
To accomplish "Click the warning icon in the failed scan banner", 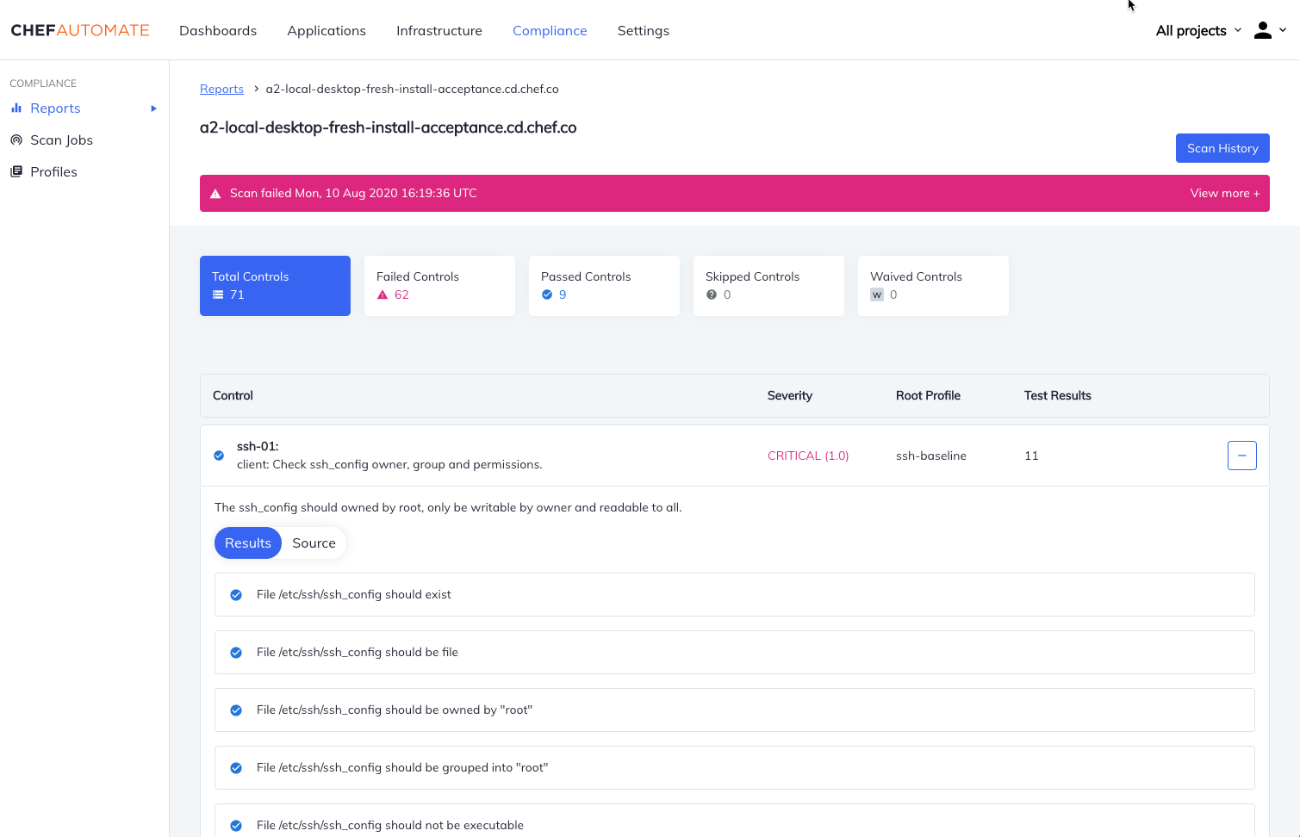I will [x=214, y=193].
